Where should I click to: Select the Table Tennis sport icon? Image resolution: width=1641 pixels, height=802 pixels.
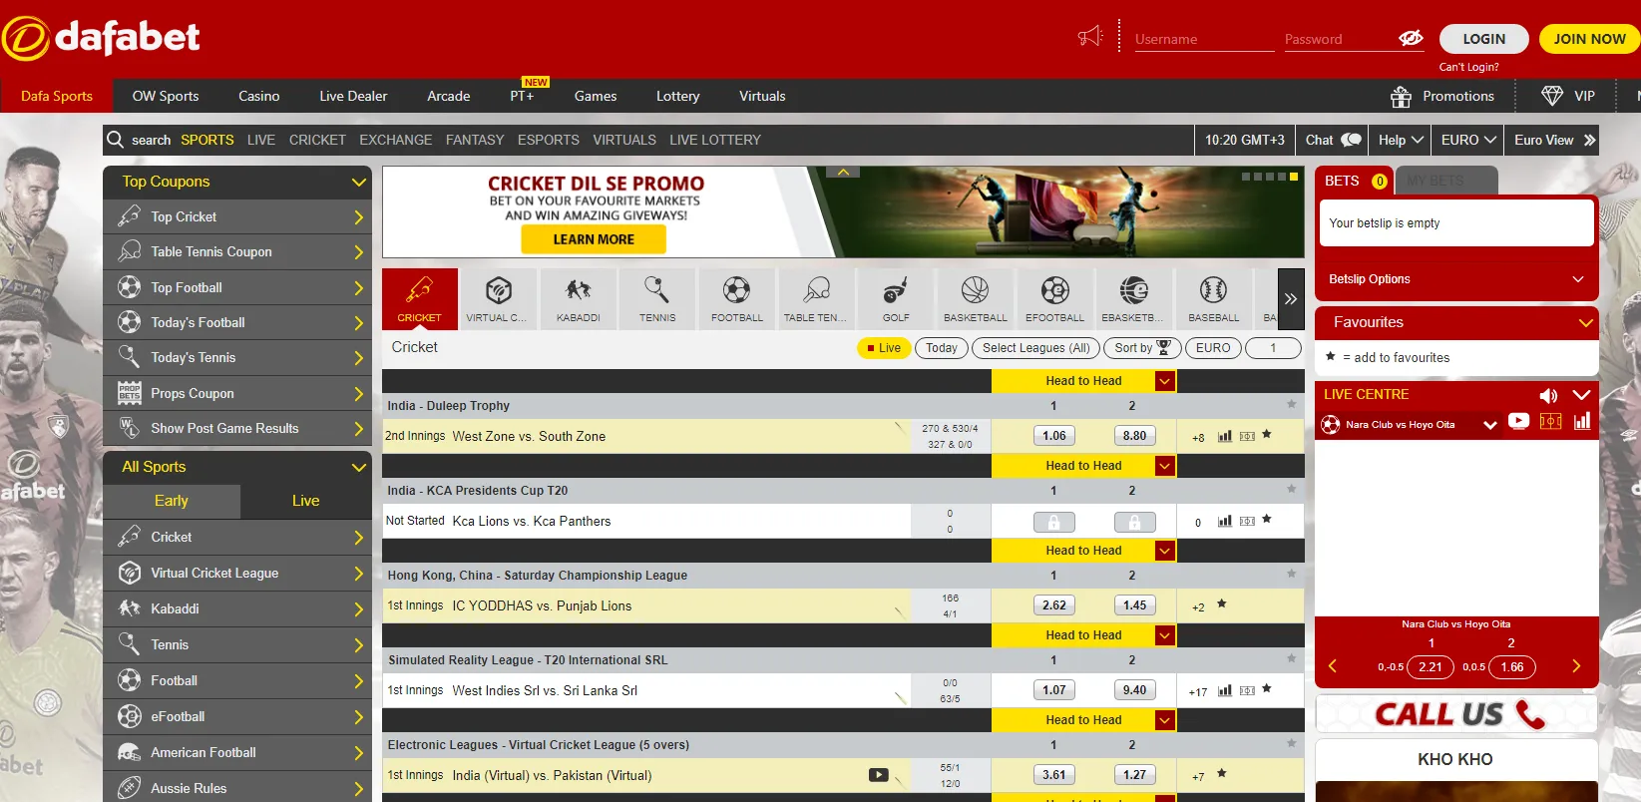[816, 298]
